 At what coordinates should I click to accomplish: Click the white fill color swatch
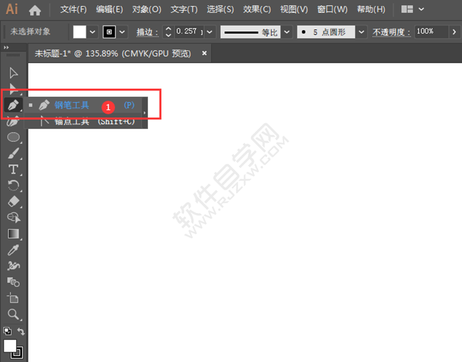point(79,32)
